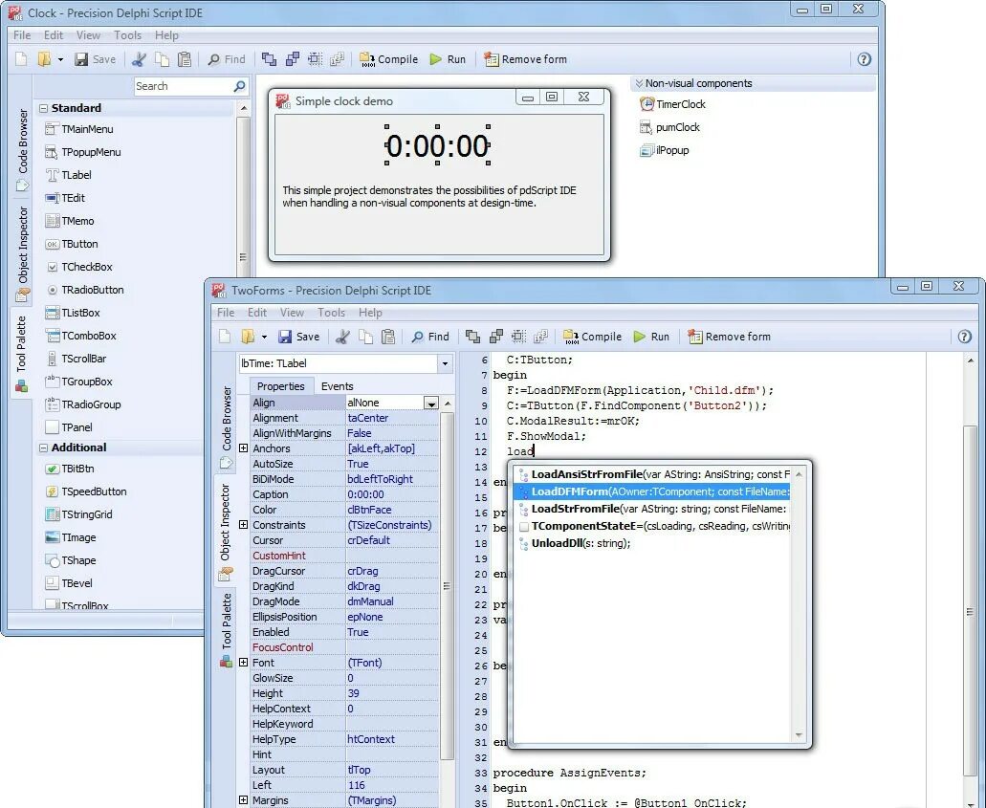Click Remove form in the Clock window

[x=525, y=59]
